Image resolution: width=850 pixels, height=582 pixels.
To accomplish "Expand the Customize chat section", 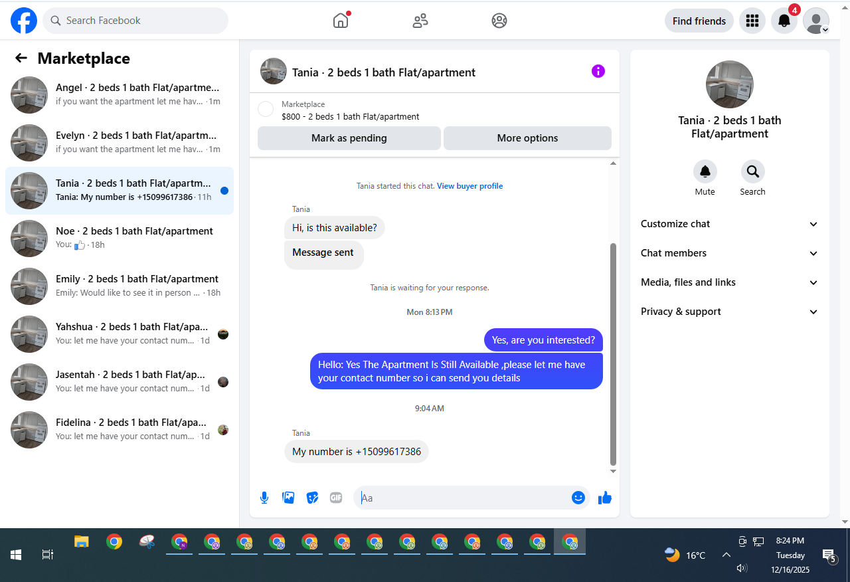I will (730, 224).
